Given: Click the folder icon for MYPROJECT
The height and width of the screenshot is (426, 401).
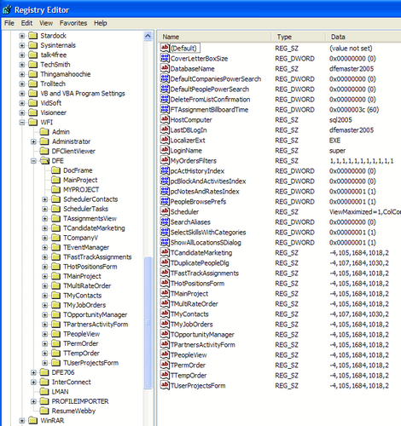Looking at the screenshot, I should click(56, 189).
